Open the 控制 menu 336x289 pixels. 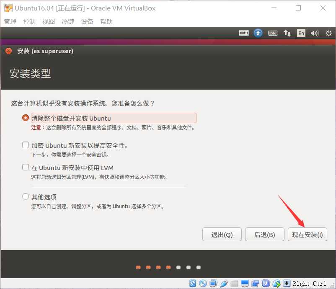point(29,21)
